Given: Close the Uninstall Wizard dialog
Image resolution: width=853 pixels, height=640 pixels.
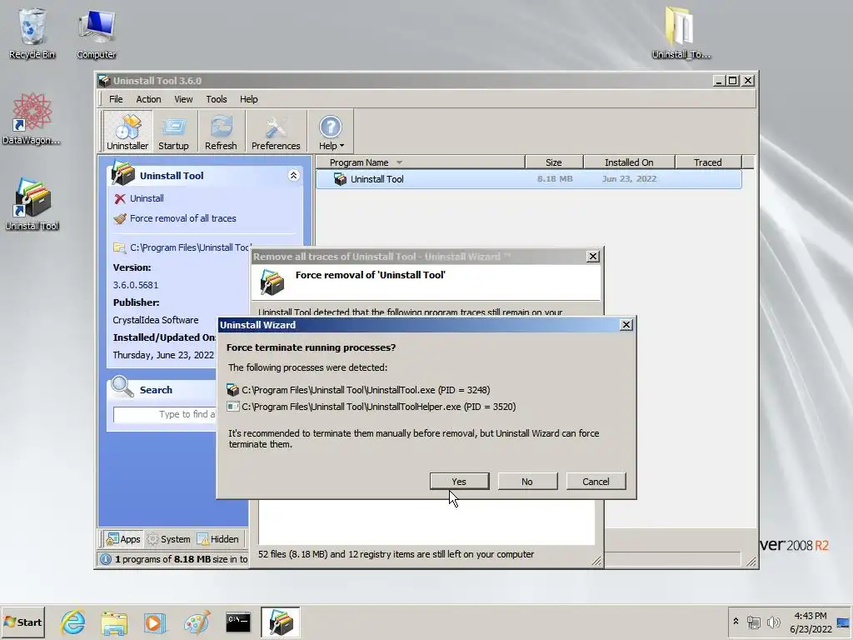Looking at the screenshot, I should coord(626,325).
